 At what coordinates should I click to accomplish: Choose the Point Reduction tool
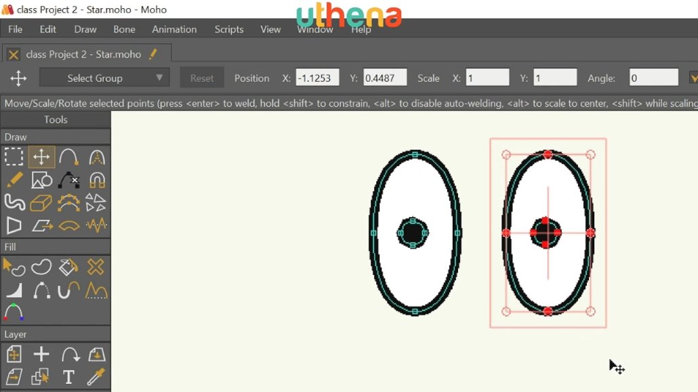coord(68,202)
